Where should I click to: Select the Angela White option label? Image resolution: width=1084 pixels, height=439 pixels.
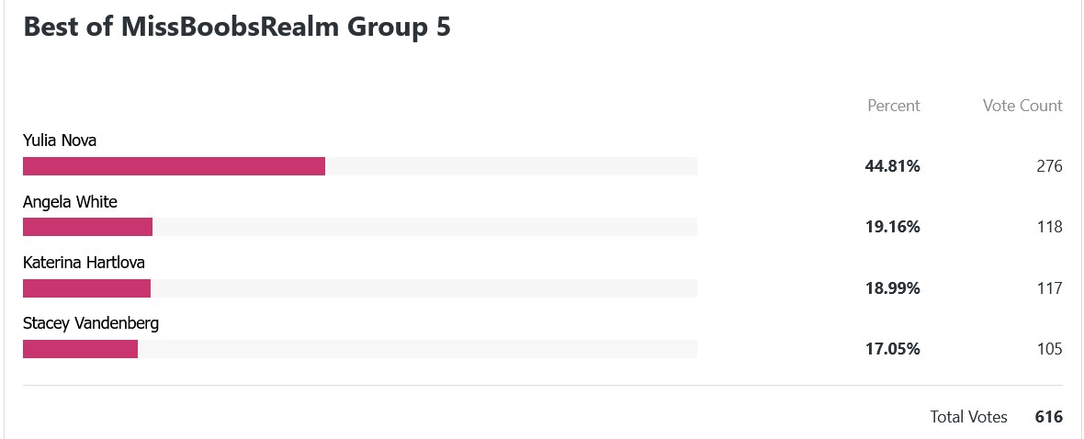pyautogui.click(x=70, y=202)
